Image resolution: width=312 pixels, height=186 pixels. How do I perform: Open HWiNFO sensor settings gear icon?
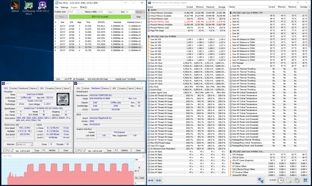coord(297,180)
